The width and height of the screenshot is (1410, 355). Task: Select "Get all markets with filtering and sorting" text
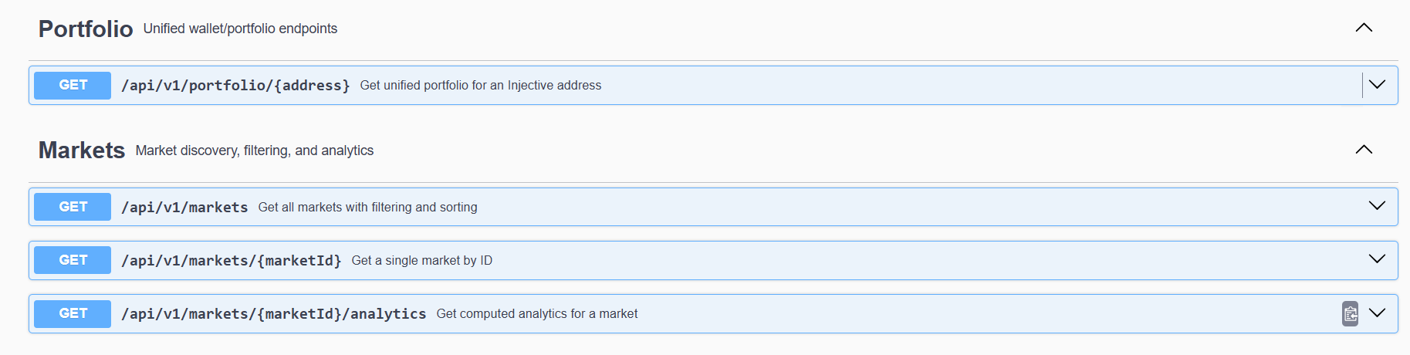coord(367,208)
